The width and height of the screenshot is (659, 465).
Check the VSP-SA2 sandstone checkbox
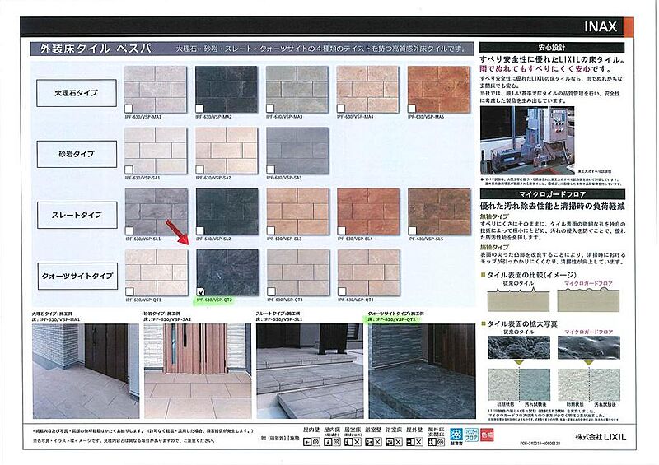click(x=200, y=170)
